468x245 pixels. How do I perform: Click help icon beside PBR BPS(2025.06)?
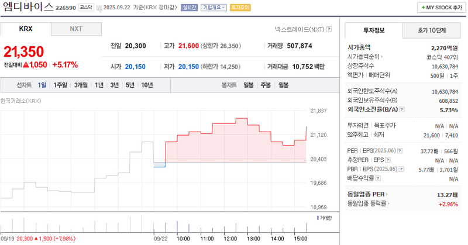401,169
